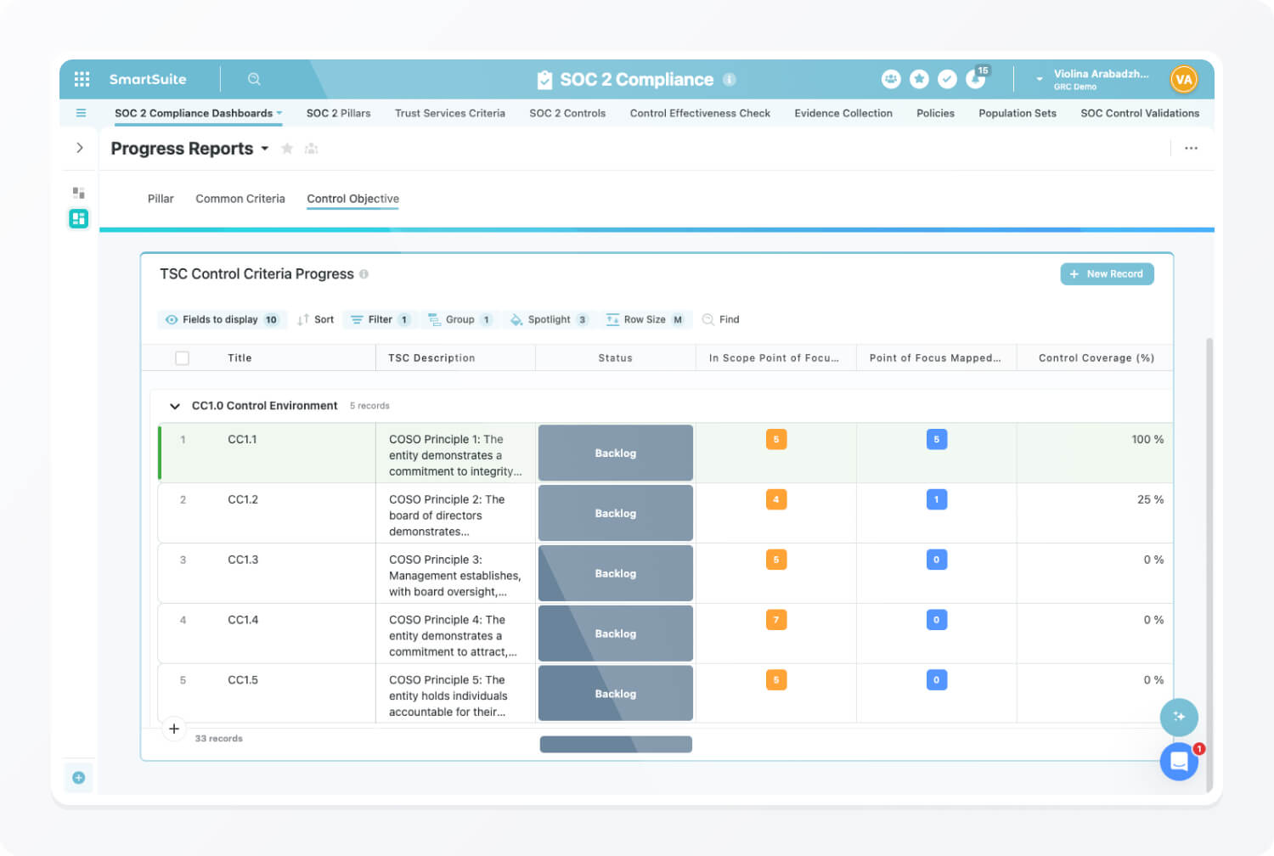Open the SmartSuite app grid launcher

tap(82, 79)
